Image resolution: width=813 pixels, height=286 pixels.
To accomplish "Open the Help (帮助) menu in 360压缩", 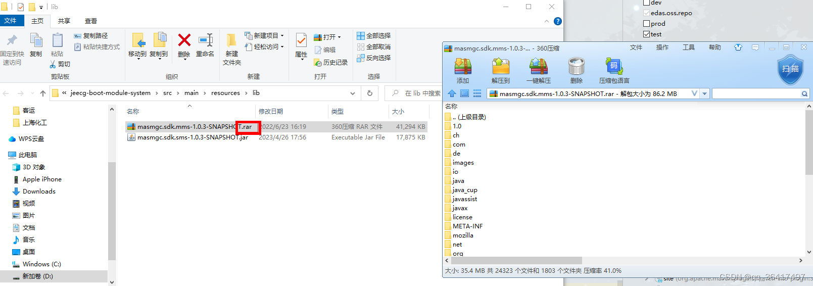I will [x=715, y=47].
